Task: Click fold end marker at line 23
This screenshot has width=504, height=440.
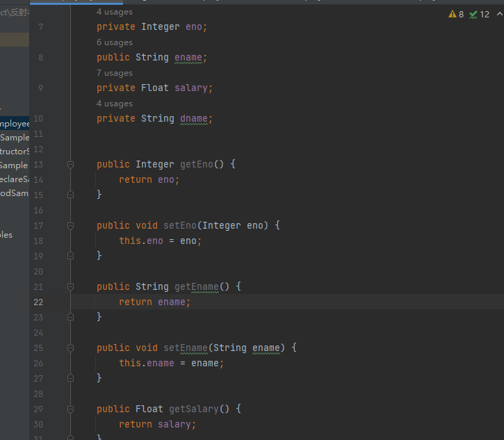Action: point(70,318)
